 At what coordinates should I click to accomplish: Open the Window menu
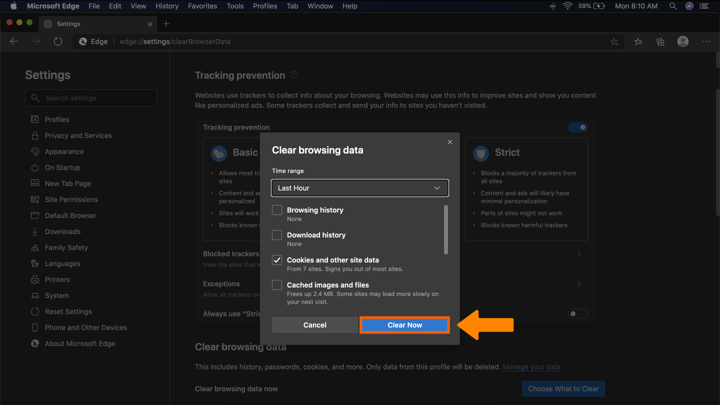coord(320,6)
